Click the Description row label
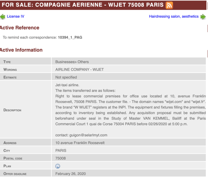 pos(12,110)
